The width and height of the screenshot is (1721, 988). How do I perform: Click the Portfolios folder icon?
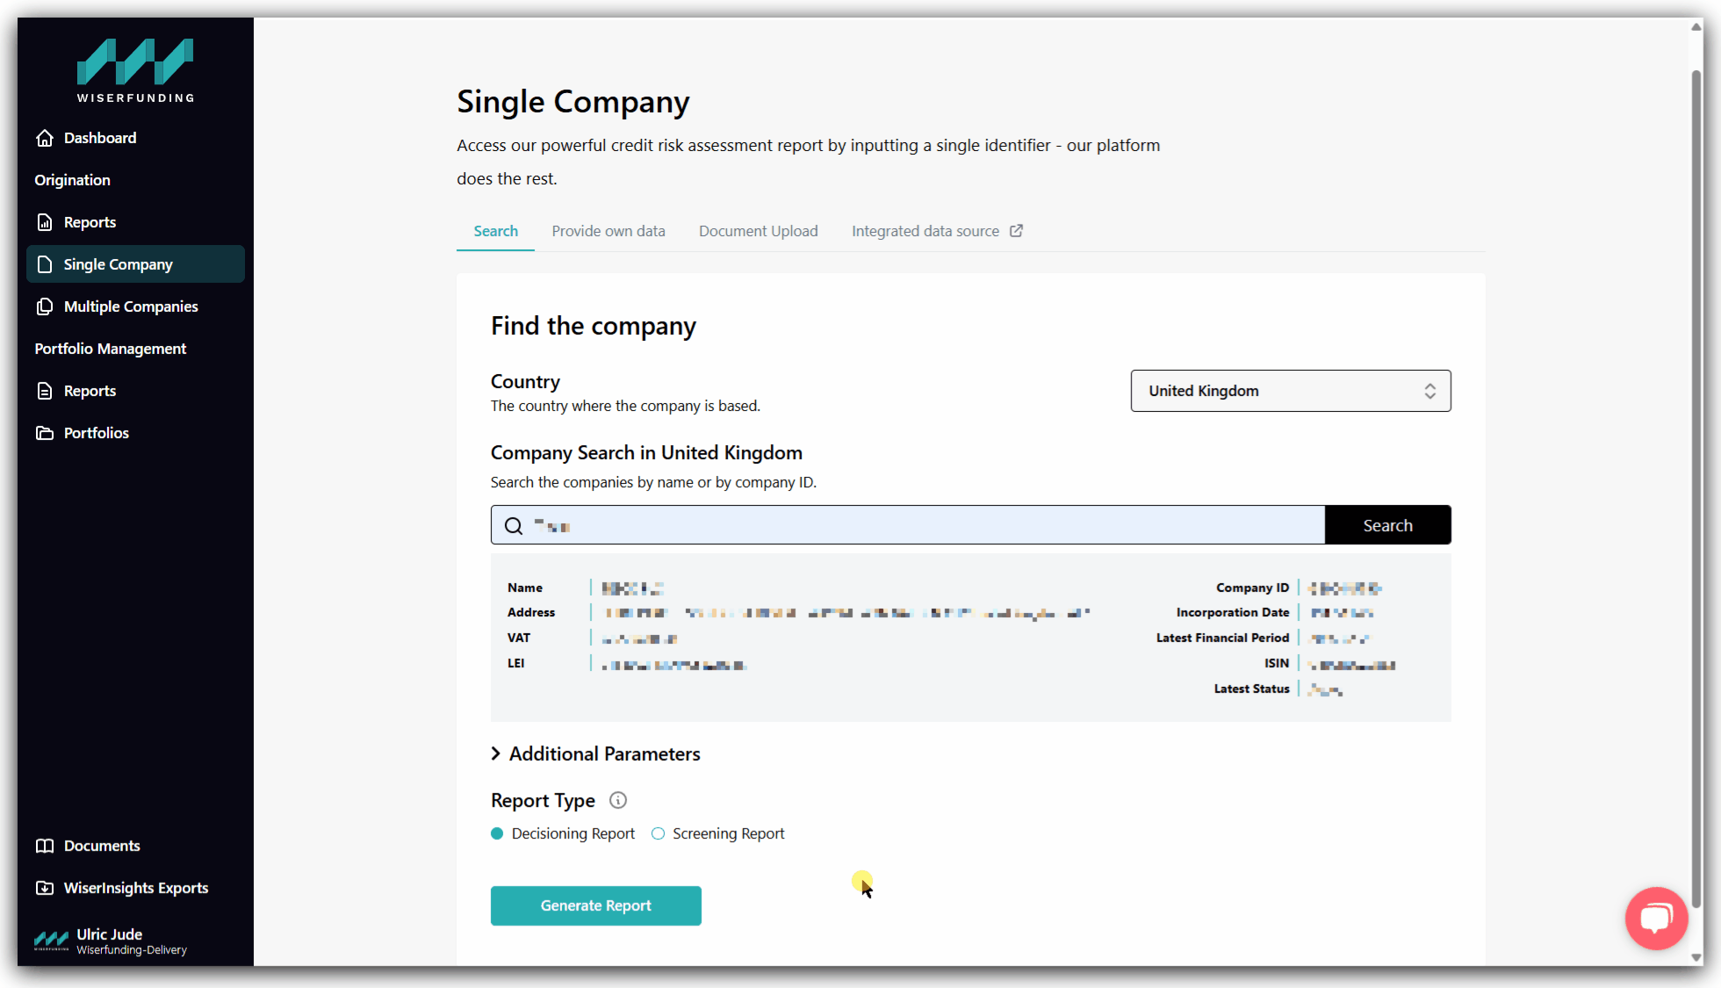click(x=45, y=433)
